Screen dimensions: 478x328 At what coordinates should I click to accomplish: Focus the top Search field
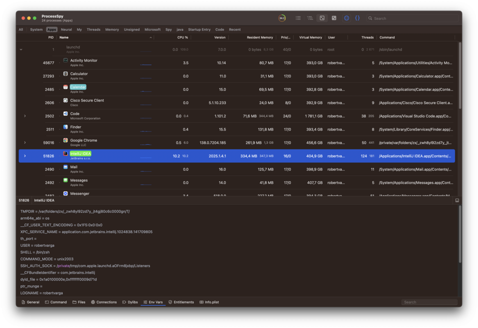(x=412, y=18)
